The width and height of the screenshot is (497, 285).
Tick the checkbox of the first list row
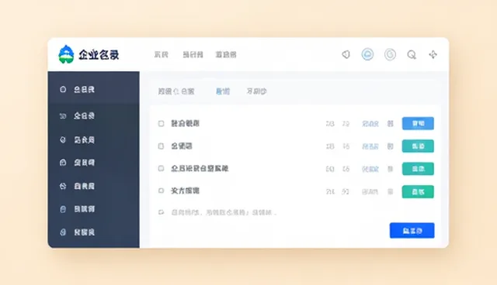point(161,124)
